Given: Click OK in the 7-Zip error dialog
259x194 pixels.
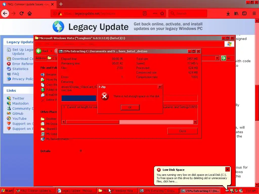Looking at the screenshot, I should pyautogui.click(x=130, y=107).
